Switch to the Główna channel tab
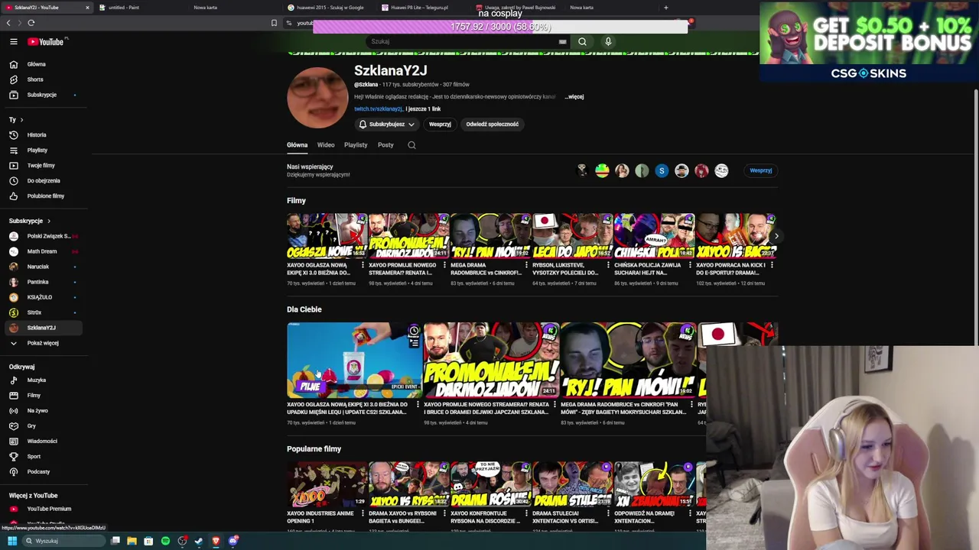 tap(297, 145)
